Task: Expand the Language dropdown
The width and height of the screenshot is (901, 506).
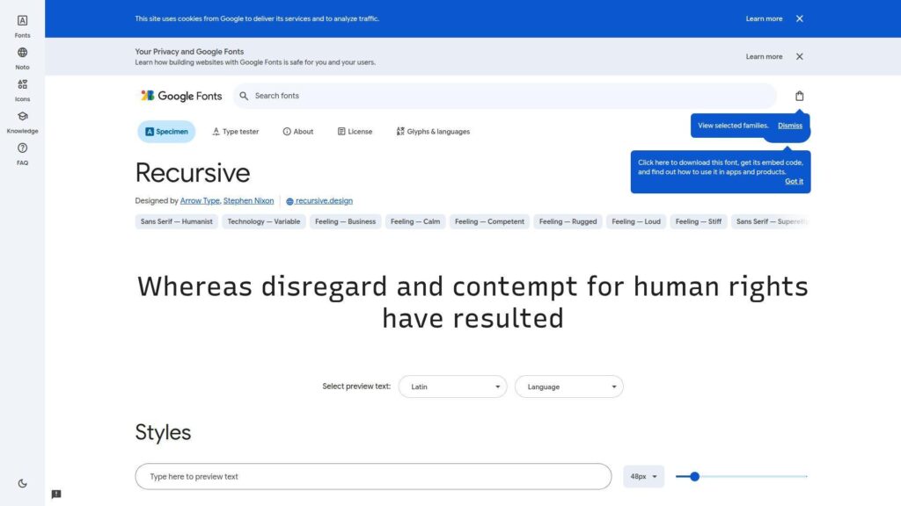Action: click(x=568, y=387)
